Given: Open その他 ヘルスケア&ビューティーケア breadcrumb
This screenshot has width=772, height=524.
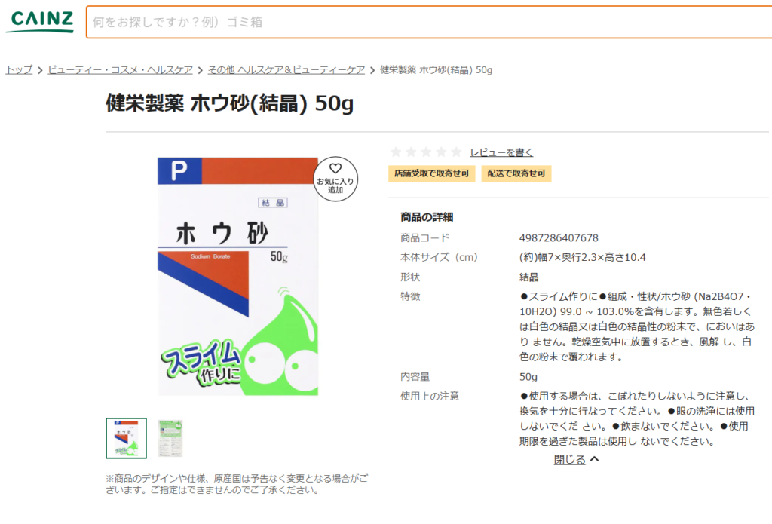Looking at the screenshot, I should point(286,70).
